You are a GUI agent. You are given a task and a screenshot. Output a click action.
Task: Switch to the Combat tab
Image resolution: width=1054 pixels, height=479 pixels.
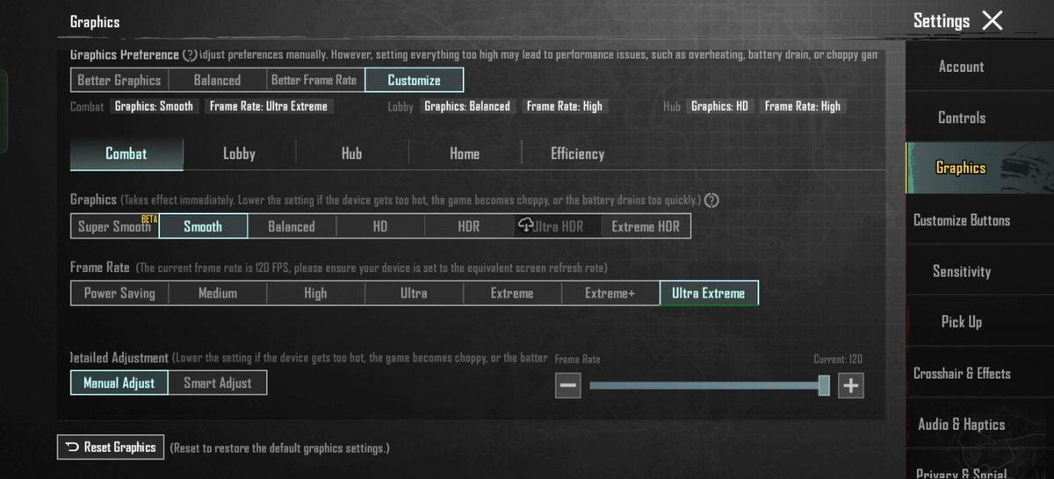(126, 154)
